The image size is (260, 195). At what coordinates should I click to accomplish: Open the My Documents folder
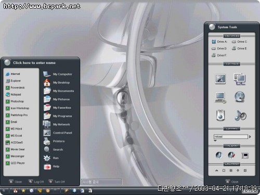[59, 91]
